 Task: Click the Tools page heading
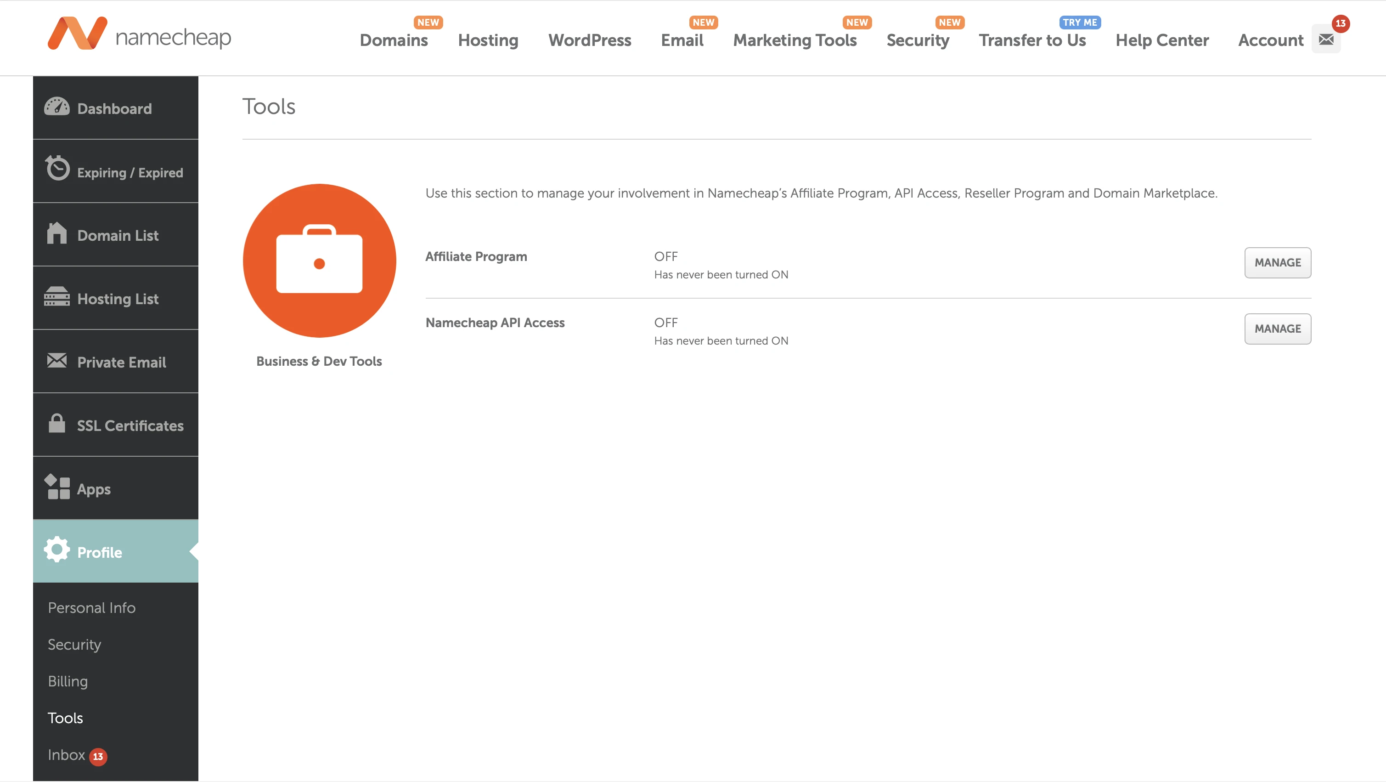tap(269, 107)
